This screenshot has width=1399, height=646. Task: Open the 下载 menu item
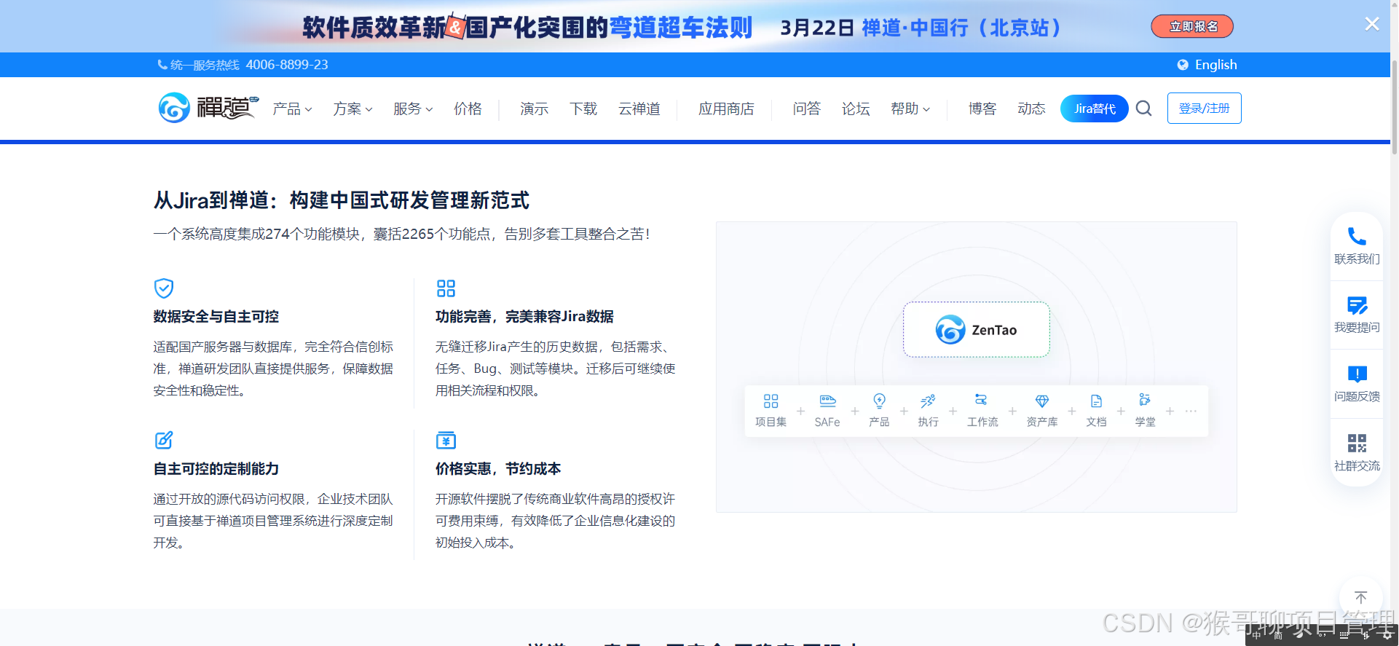(x=583, y=109)
